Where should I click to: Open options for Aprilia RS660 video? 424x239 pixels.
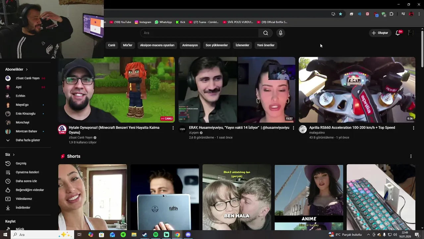(413, 128)
